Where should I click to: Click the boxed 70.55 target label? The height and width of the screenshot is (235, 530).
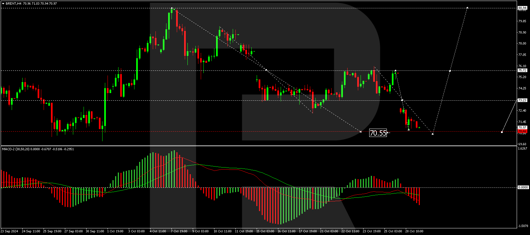click(x=378, y=133)
